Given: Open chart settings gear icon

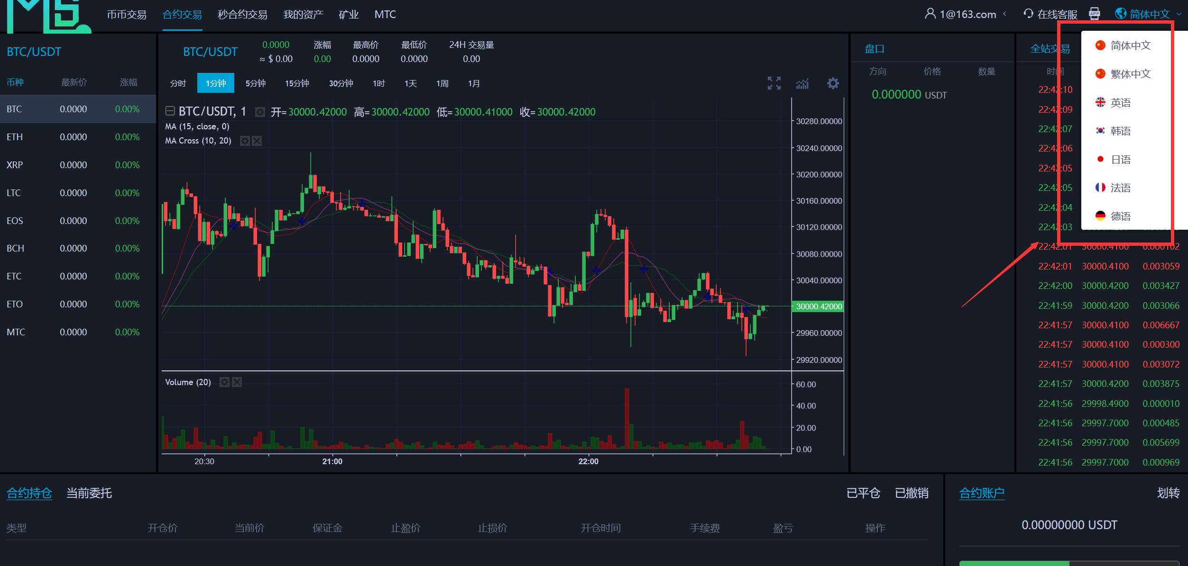Looking at the screenshot, I should pos(833,83).
